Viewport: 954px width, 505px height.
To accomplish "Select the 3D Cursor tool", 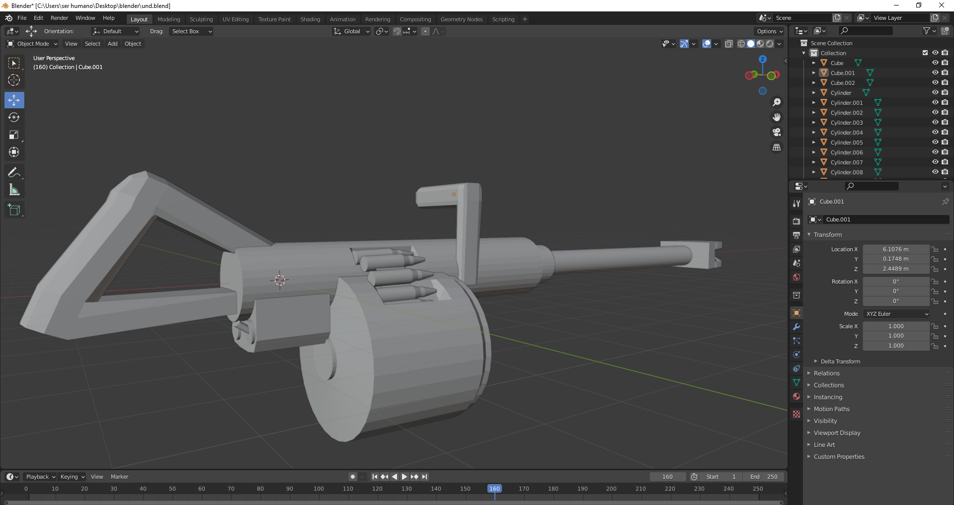I will coord(14,80).
